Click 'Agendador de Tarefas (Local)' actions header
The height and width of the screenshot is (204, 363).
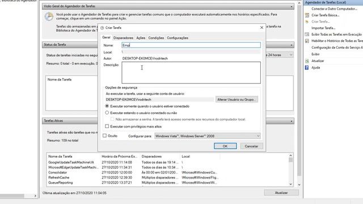click(333, 2)
